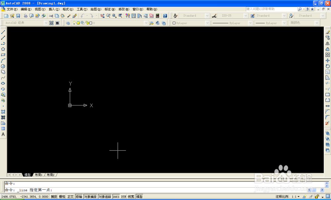Image resolution: width=331 pixels, height=200 pixels.
Task: Click the help search input field
Action: (271, 9)
